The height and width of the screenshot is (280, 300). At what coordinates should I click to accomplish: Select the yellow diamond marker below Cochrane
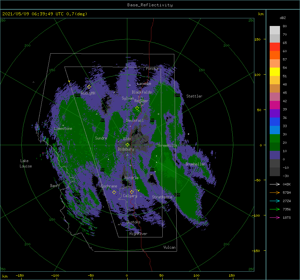click(114, 192)
